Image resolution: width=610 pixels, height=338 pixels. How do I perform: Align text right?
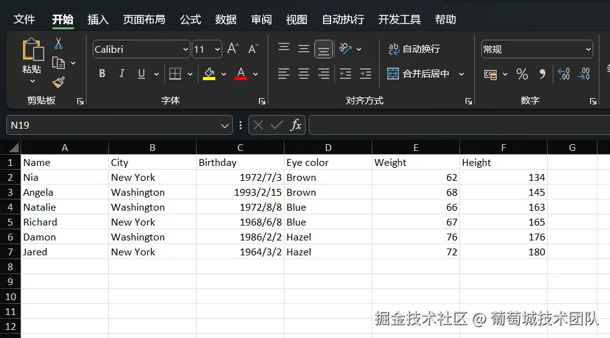click(323, 73)
